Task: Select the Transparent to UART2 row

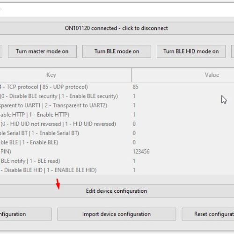Action: (x=117, y=105)
